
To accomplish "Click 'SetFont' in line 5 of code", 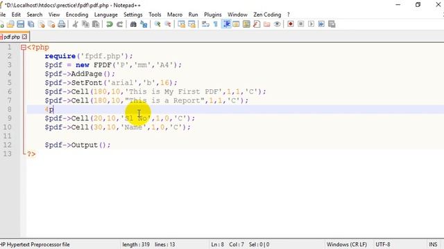I will [x=86, y=83].
